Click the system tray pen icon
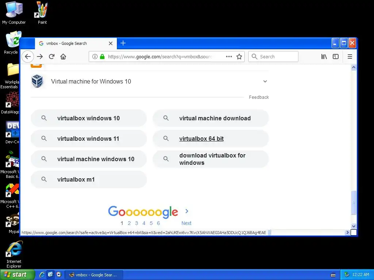This screenshot has width=374, height=280. coord(347,275)
